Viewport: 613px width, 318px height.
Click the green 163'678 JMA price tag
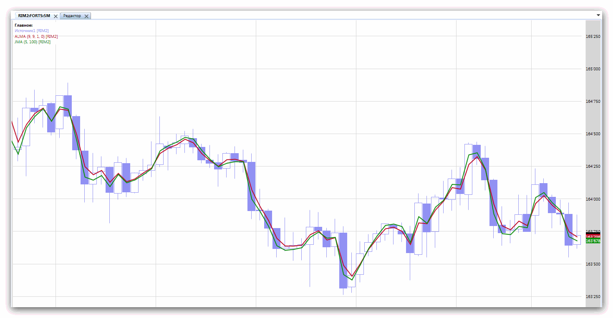(x=593, y=241)
